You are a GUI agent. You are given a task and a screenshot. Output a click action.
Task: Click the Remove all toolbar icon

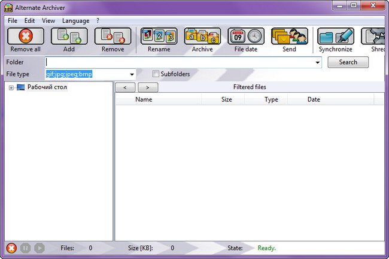[x=26, y=36]
